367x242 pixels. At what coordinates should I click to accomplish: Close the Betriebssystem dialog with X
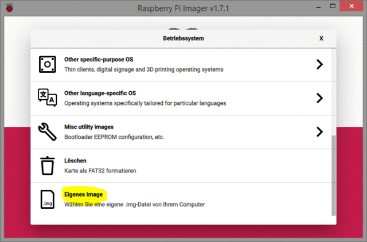tap(321, 38)
